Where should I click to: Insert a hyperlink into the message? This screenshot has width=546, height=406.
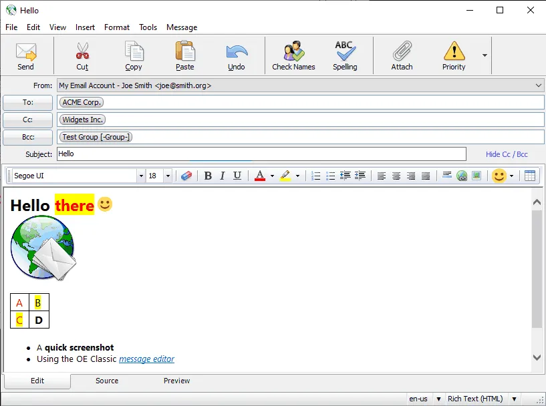click(x=461, y=176)
